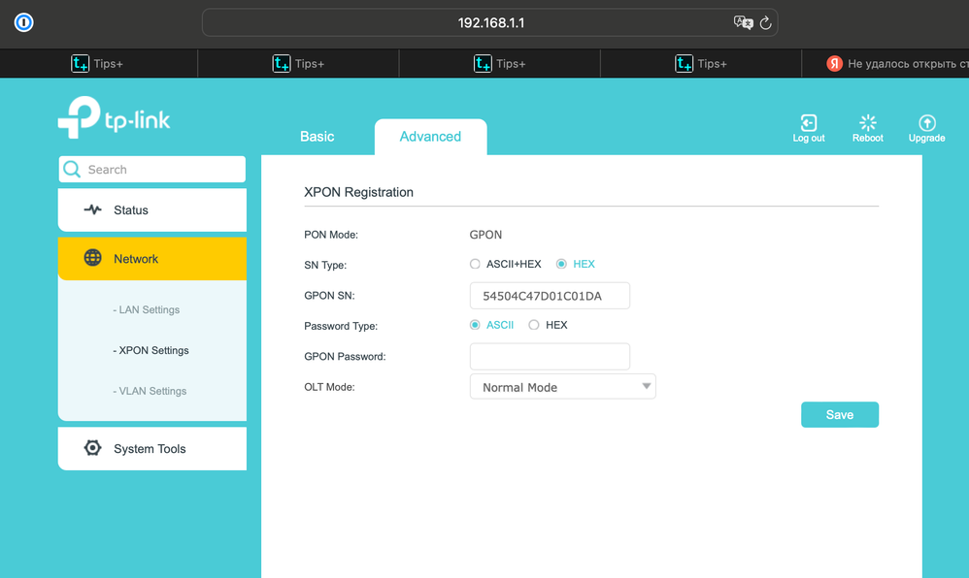The image size is (969, 578).
Task: Click the search magnifier icon
Action: point(72,170)
